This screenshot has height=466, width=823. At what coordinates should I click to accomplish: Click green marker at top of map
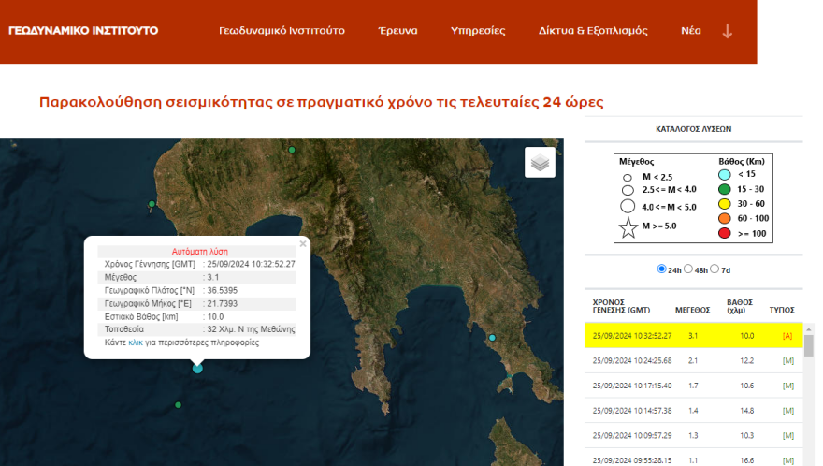click(292, 150)
